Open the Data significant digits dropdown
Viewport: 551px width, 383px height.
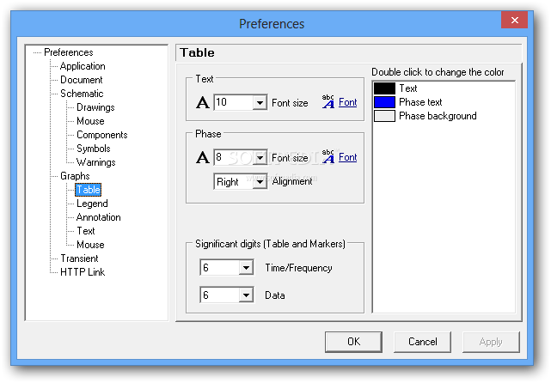pyautogui.click(x=246, y=295)
